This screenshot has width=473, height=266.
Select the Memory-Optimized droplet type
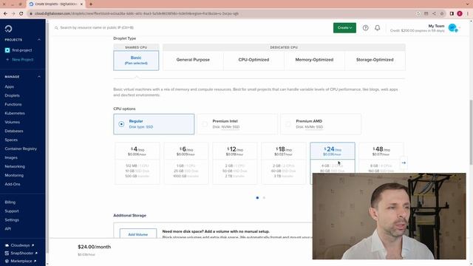(314, 60)
